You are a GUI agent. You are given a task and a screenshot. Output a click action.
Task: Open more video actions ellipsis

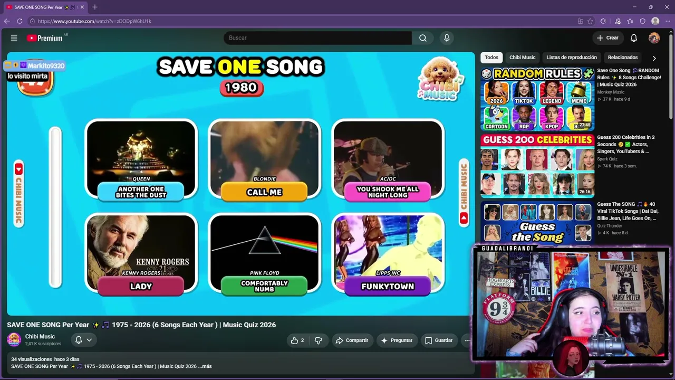467,340
